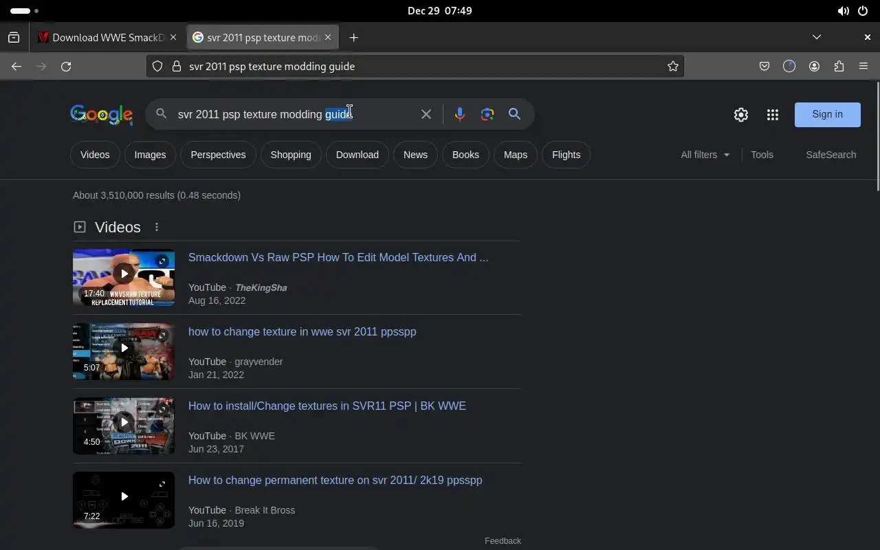Bookmark this page with star icon
Viewport: 880px width, 550px height.
[673, 66]
